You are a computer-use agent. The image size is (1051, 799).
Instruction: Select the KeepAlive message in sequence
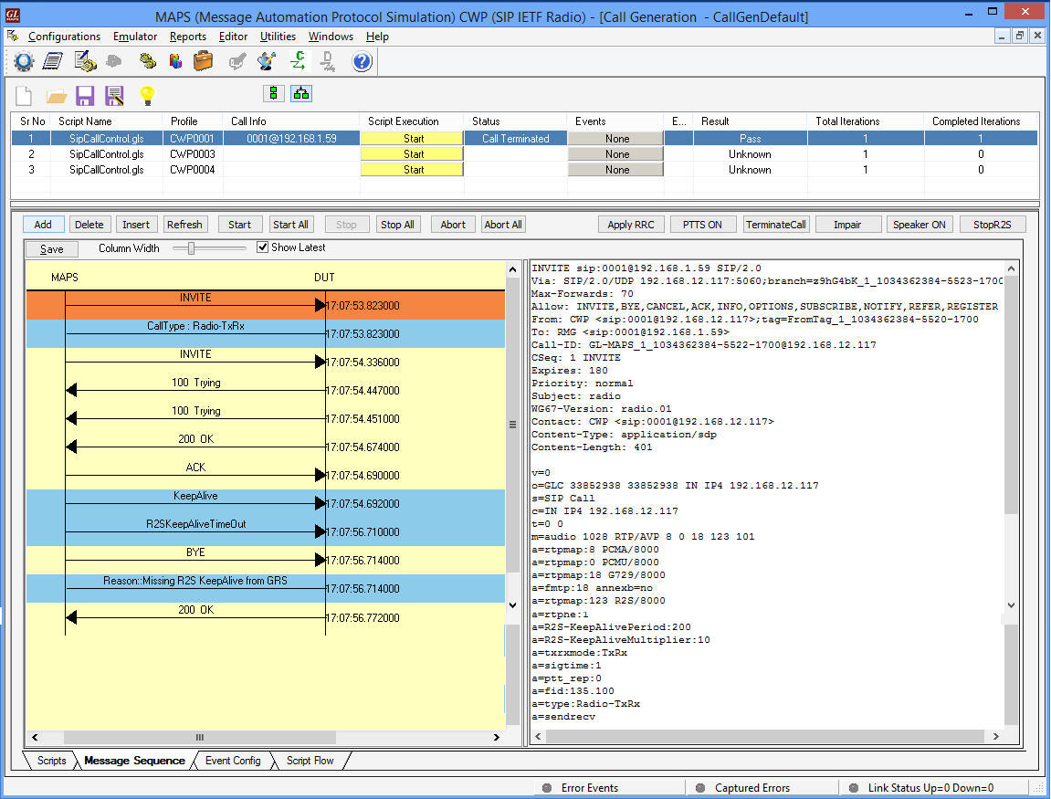[x=265, y=503]
